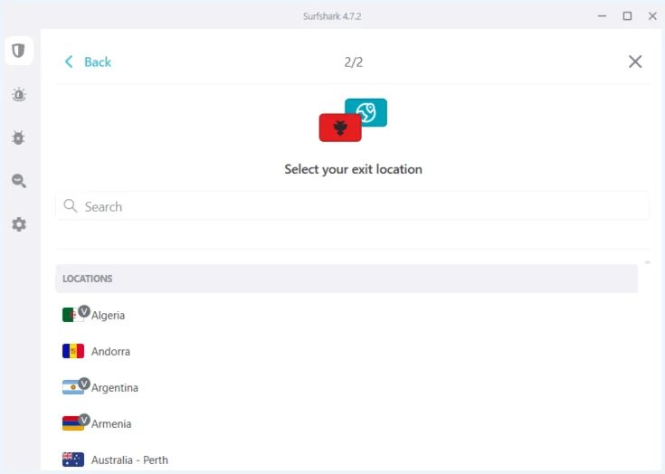Click the Albania flag card icon
Screen dimensions: 665x474
point(340,128)
